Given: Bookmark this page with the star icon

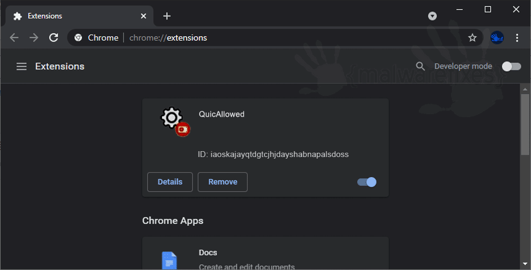Looking at the screenshot, I should point(473,38).
